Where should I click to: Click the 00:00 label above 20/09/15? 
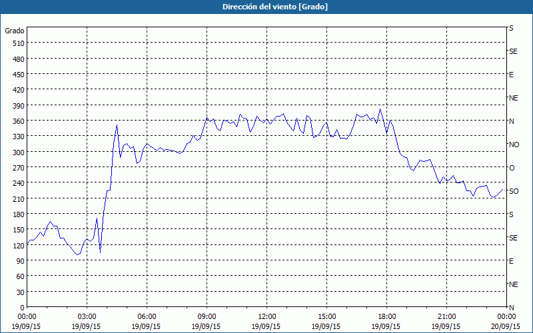(x=506, y=317)
